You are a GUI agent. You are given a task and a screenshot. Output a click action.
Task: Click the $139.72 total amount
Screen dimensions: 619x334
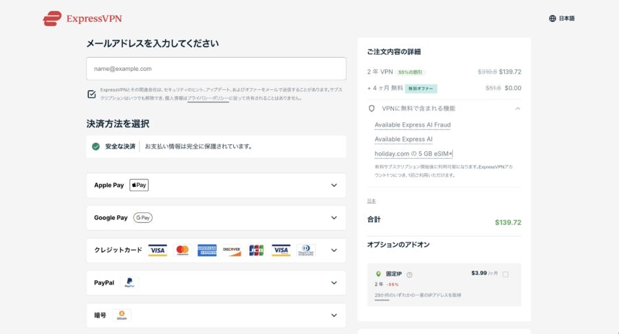(x=508, y=223)
